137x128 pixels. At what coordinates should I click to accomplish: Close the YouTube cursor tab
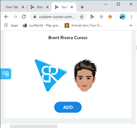click(72, 7)
